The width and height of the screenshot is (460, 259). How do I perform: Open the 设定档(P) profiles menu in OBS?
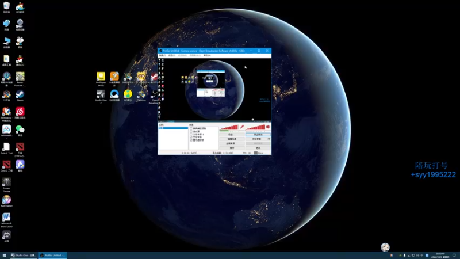182,55
